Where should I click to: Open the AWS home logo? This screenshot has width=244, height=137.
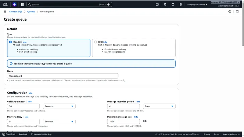pyautogui.click(x=5, y=4)
